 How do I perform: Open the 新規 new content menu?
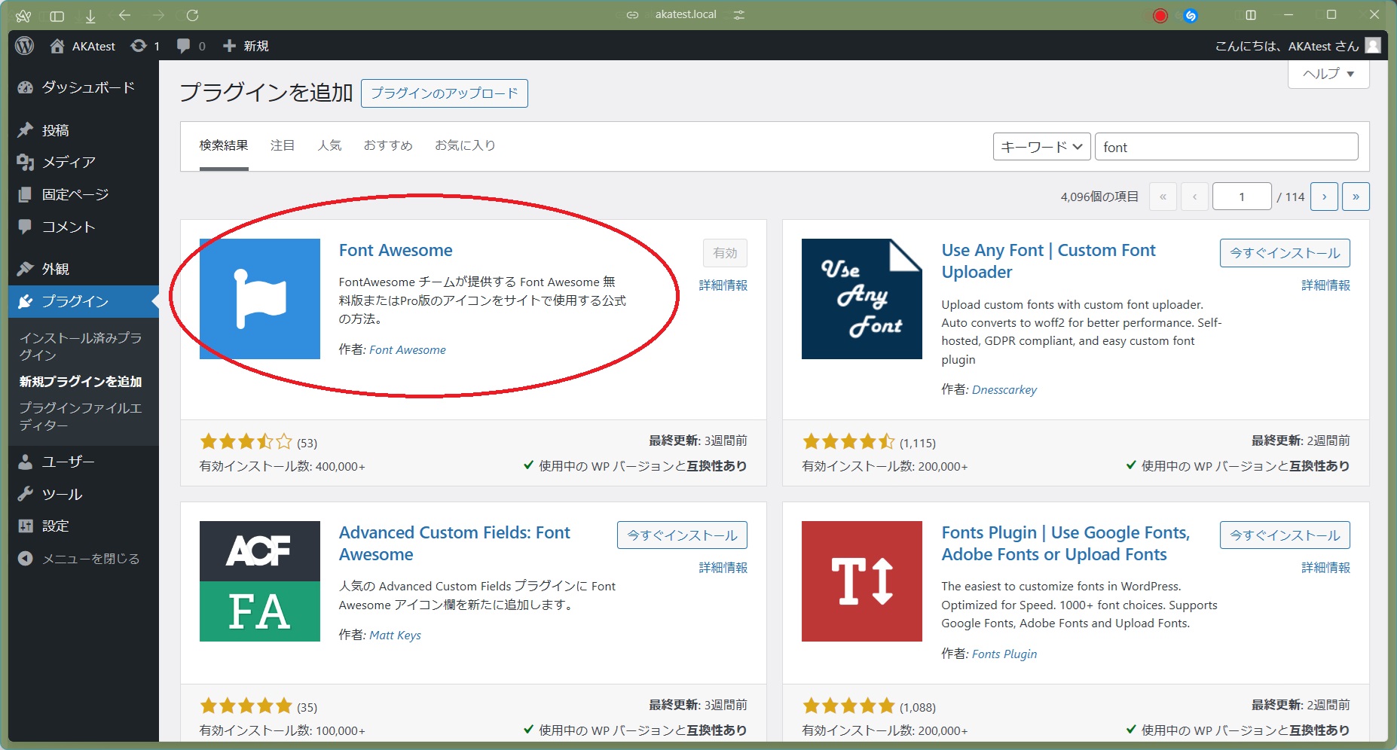[246, 46]
